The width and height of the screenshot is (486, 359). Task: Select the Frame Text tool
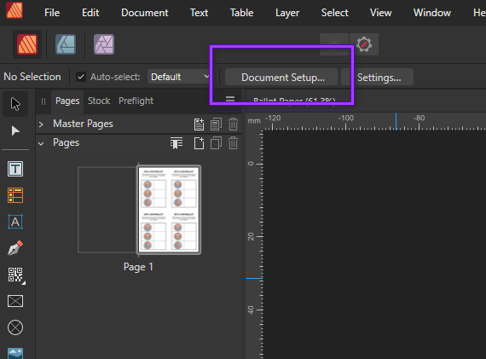pos(15,169)
